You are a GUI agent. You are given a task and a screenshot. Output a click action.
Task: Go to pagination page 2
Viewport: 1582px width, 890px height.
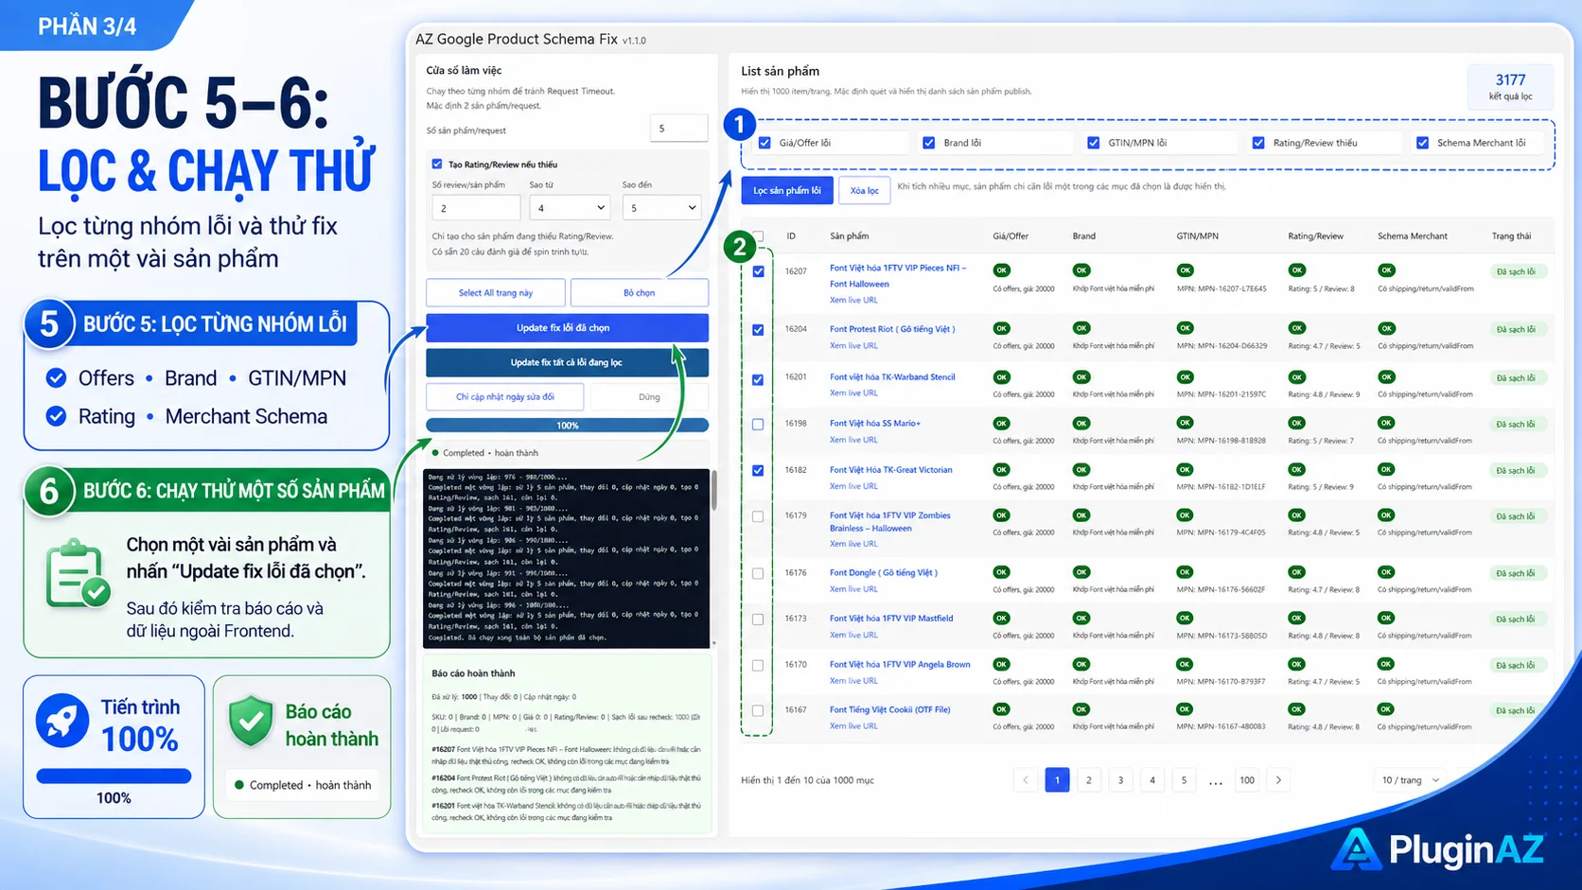click(x=1089, y=780)
